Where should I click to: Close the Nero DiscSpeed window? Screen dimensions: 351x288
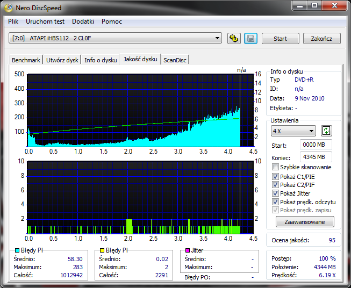tap(334, 6)
